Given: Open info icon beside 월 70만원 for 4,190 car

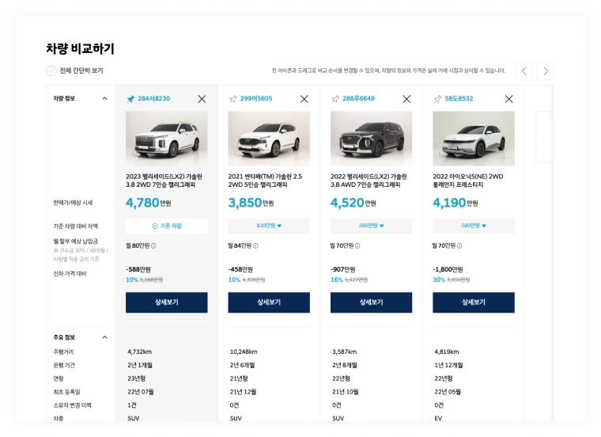Looking at the screenshot, I should (459, 245).
